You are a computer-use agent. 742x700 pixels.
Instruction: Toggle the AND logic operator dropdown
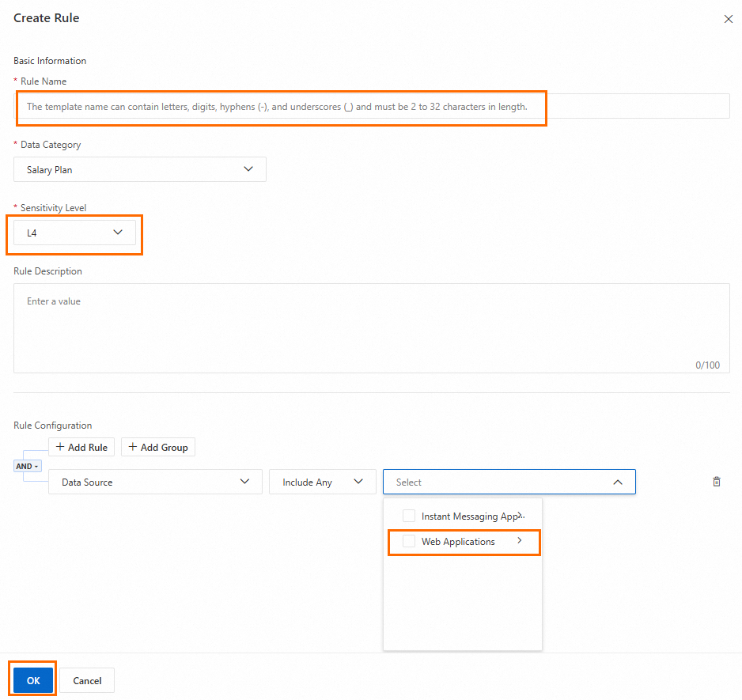pyautogui.click(x=28, y=466)
